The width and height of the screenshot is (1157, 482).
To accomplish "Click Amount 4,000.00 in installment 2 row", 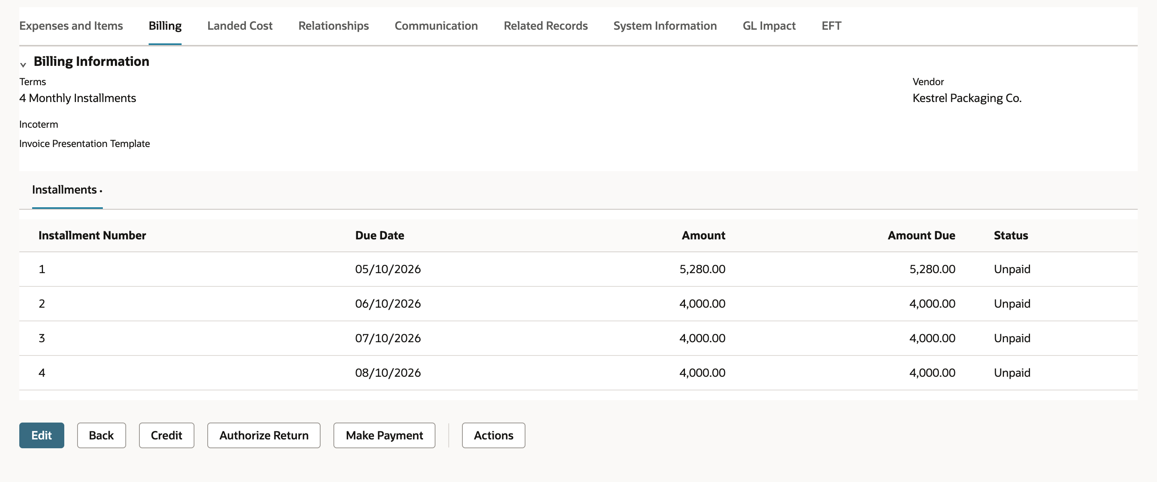I will (702, 303).
